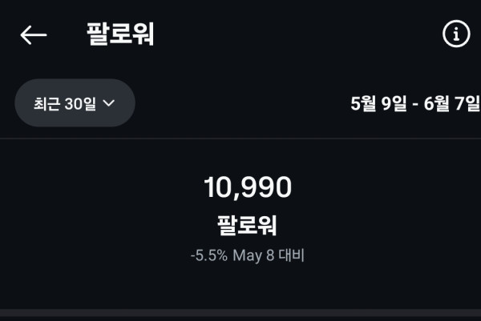The height and width of the screenshot is (321, 481).
Task: Select the 5월 9일 start date
Action: tap(379, 104)
